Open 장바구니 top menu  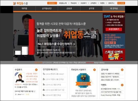[111, 3]
